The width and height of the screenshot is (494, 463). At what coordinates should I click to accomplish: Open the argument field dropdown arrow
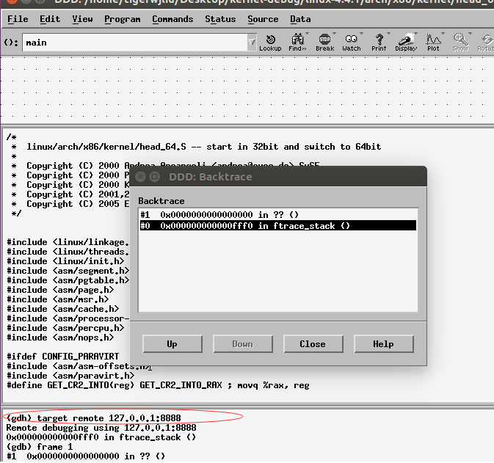pos(252,43)
